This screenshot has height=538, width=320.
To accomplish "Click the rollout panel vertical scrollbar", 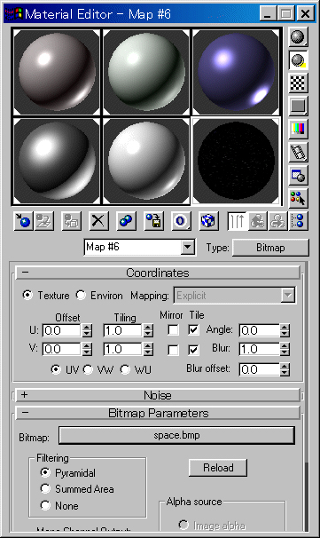I will 307,396.
